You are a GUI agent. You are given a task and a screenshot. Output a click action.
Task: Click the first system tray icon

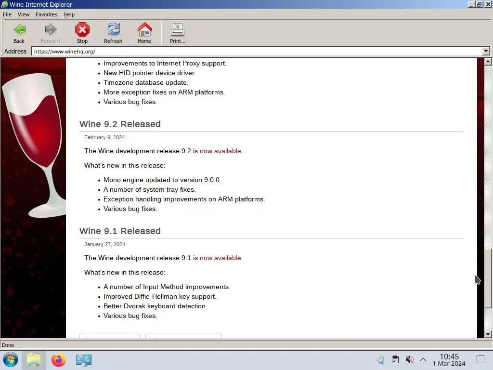click(x=380, y=359)
